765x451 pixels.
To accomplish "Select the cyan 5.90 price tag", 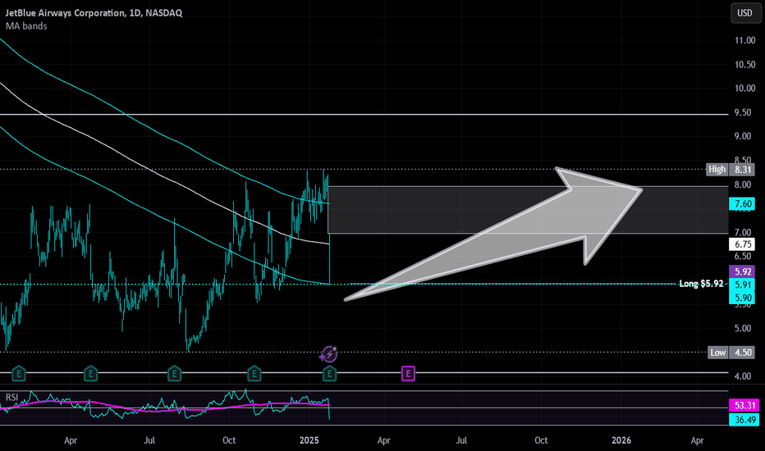I will [742, 298].
